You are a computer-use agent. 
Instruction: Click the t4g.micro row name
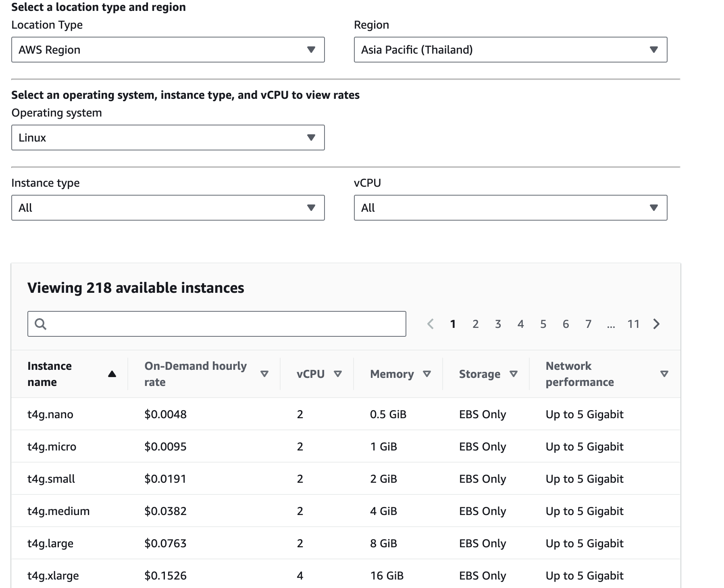(x=52, y=446)
